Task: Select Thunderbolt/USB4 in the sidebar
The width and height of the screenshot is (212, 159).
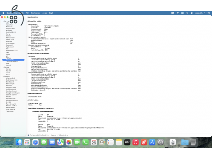Action: (x=12, y=62)
